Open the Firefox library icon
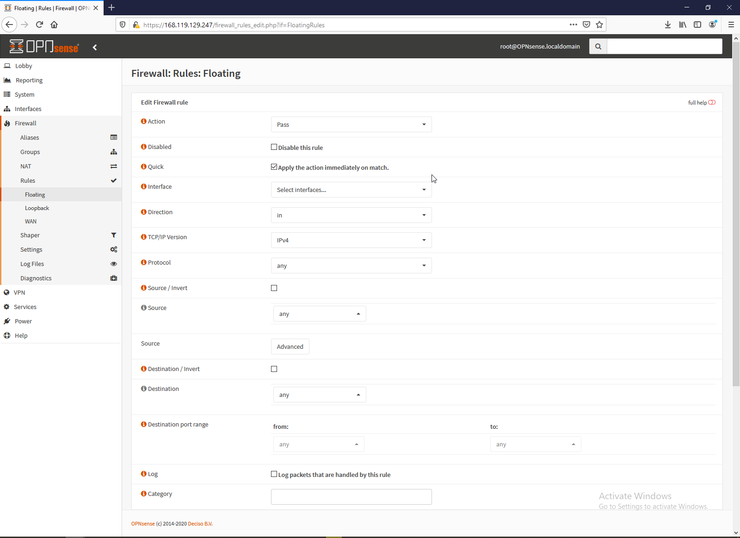Image resolution: width=740 pixels, height=538 pixels. tap(683, 25)
